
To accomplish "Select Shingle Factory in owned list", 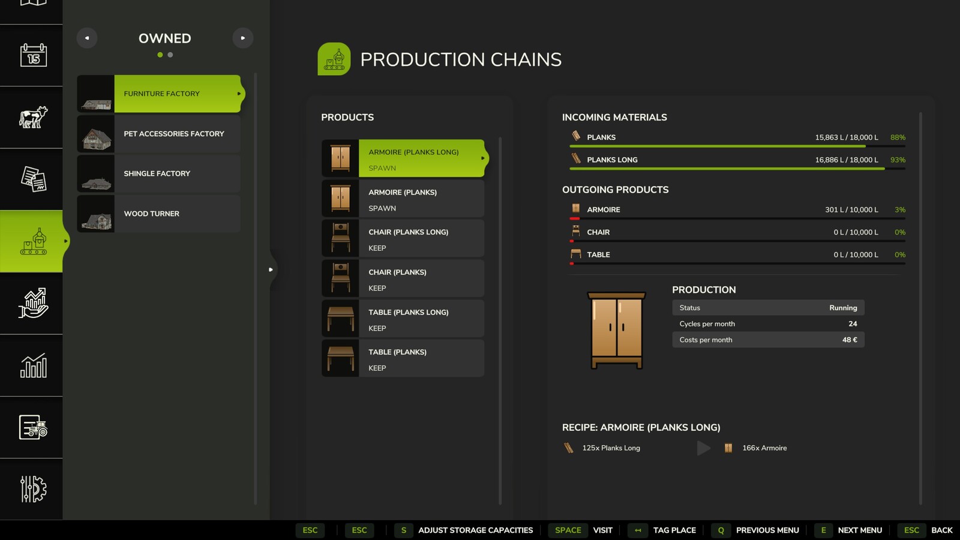I will [x=159, y=173].
